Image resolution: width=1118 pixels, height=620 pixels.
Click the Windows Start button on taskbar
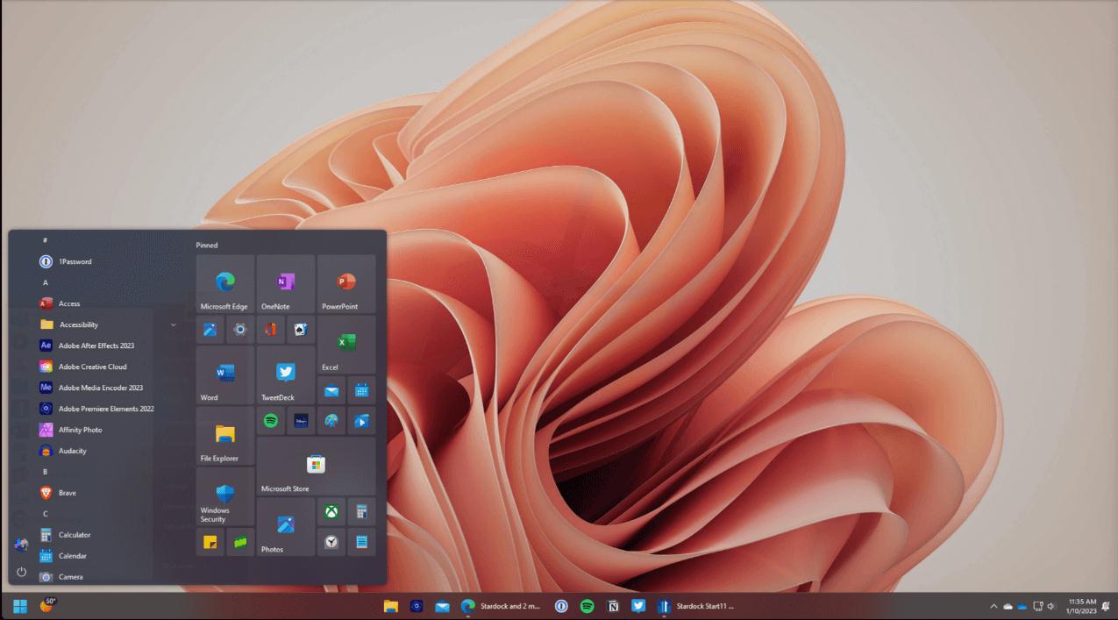pos(20,606)
